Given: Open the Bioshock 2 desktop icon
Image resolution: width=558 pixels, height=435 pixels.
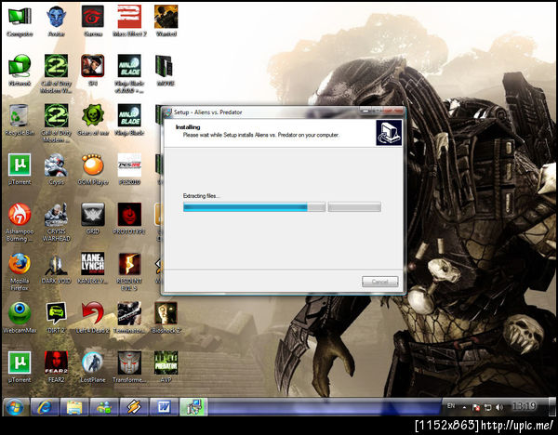Looking at the screenshot, I should pyautogui.click(x=166, y=318).
